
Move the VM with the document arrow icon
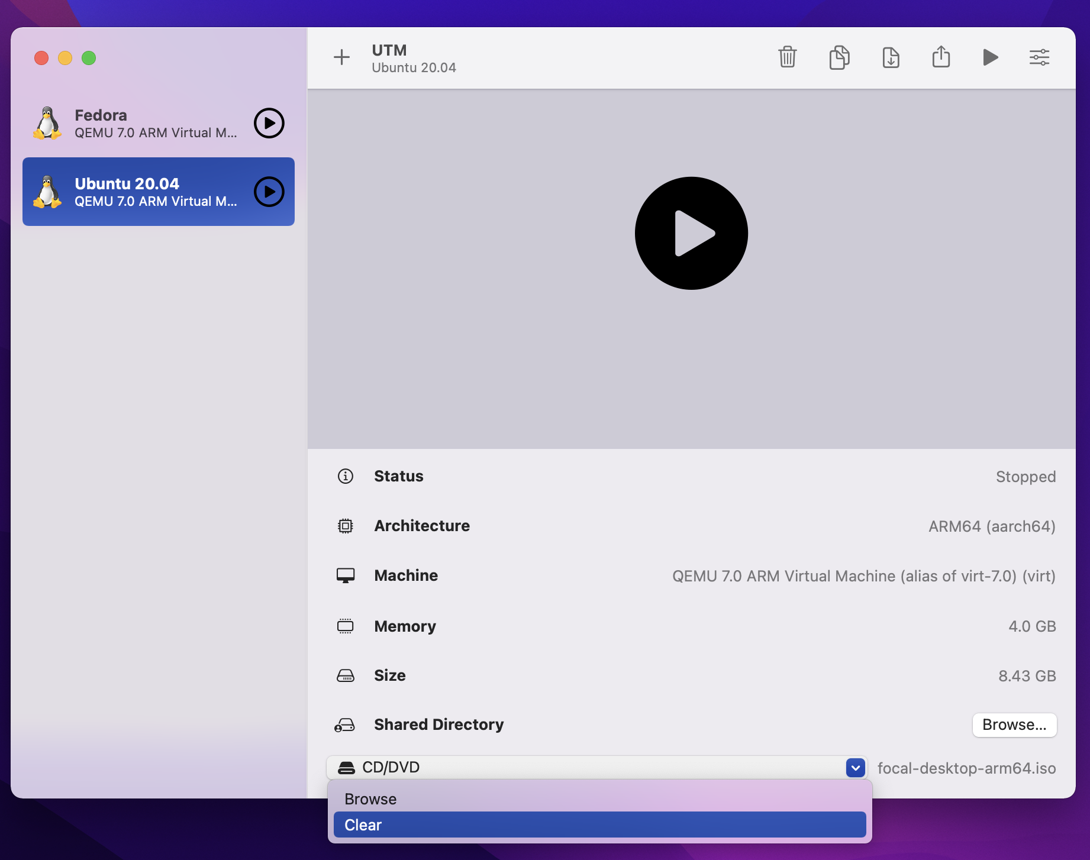click(x=891, y=57)
